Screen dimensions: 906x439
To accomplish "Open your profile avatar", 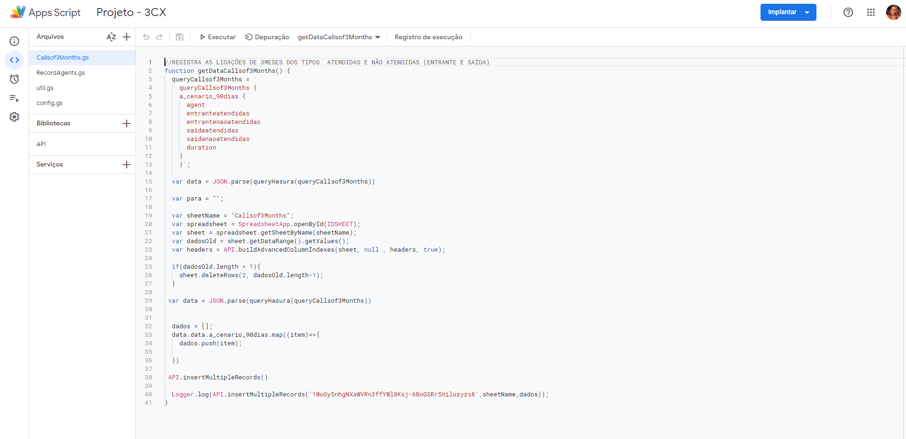I will pyautogui.click(x=893, y=12).
